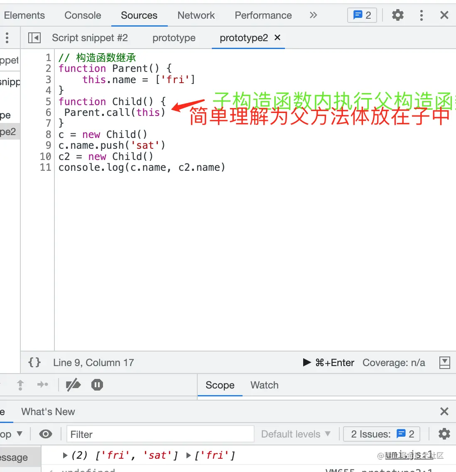
Task: Select the Sources panel tab
Action: [139, 15]
